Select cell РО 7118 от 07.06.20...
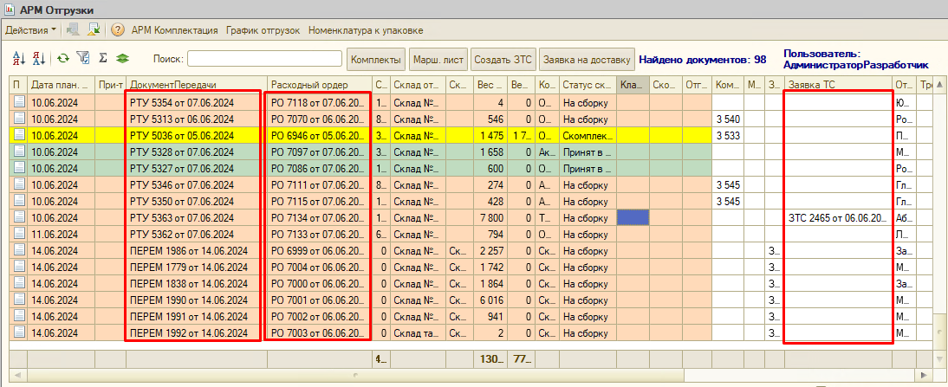948x387 pixels. (320, 102)
